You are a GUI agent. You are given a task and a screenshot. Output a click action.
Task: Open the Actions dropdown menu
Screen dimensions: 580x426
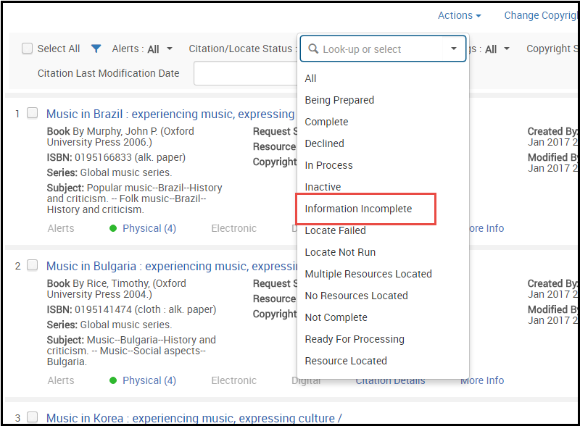[x=459, y=15]
